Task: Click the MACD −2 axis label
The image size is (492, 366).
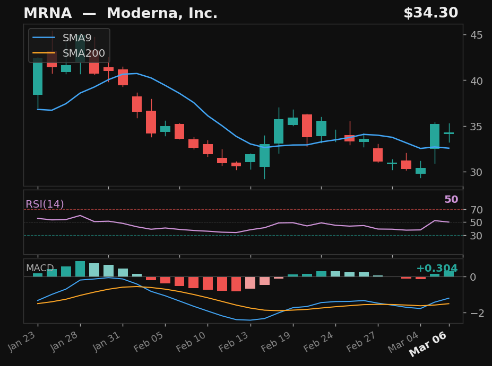Action: tap(477, 313)
